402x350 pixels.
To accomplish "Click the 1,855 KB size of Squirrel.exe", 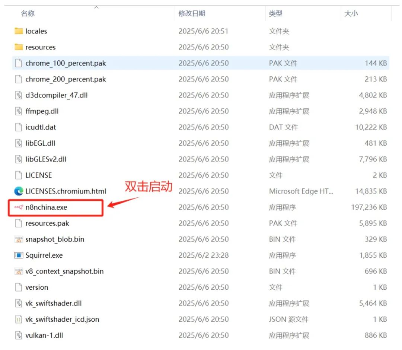I will click(x=373, y=255).
